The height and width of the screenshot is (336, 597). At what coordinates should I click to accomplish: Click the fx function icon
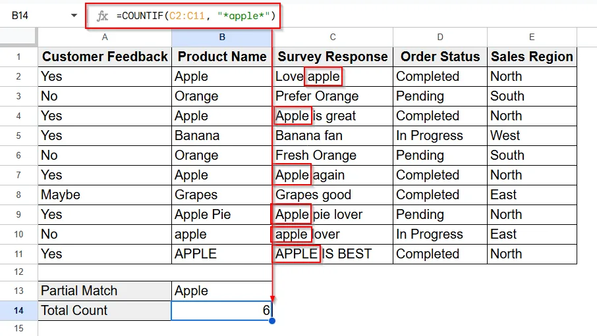pyautogui.click(x=102, y=16)
